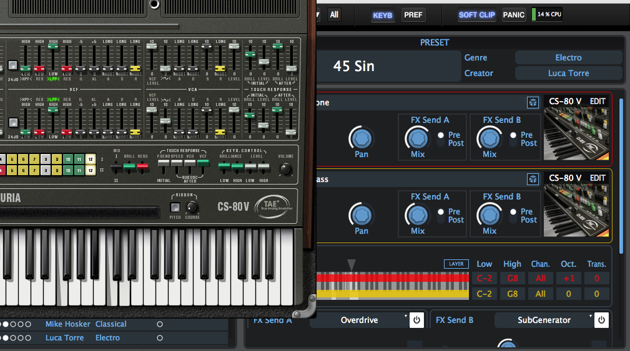Screen dimensions: 630x351
Task: Select tone button 5 in row II
Action: [12, 170]
